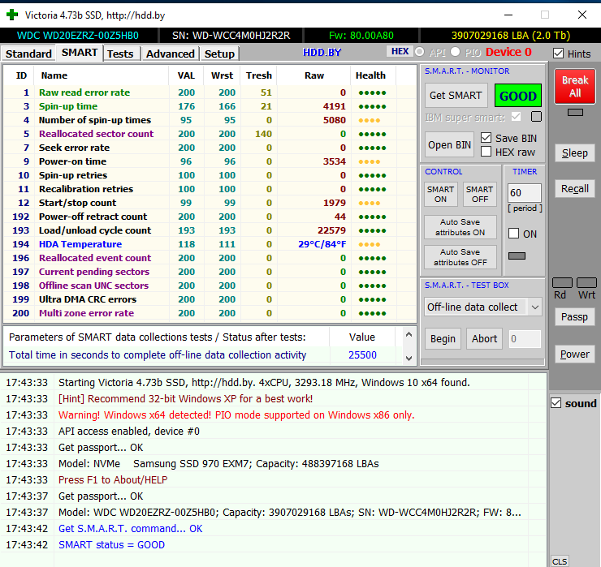Select the Reallocated sector count attribute
The image size is (601, 567).
tap(210, 134)
